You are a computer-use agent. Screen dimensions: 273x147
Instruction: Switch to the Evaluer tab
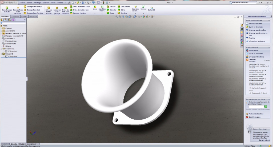pos(24,16)
